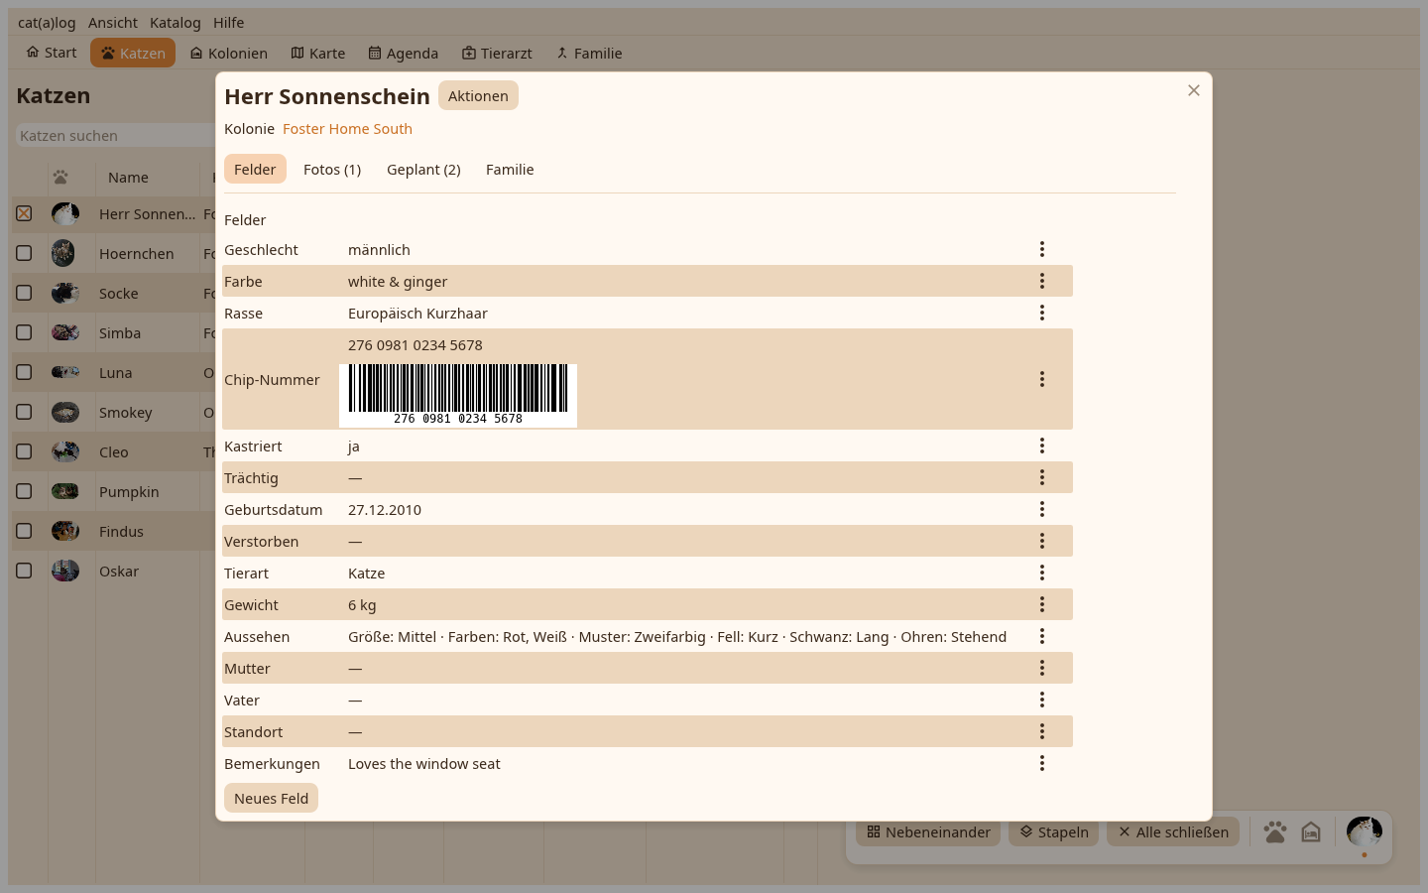Go to the Kolonien view
This screenshot has height=893, width=1428.
[x=229, y=53]
